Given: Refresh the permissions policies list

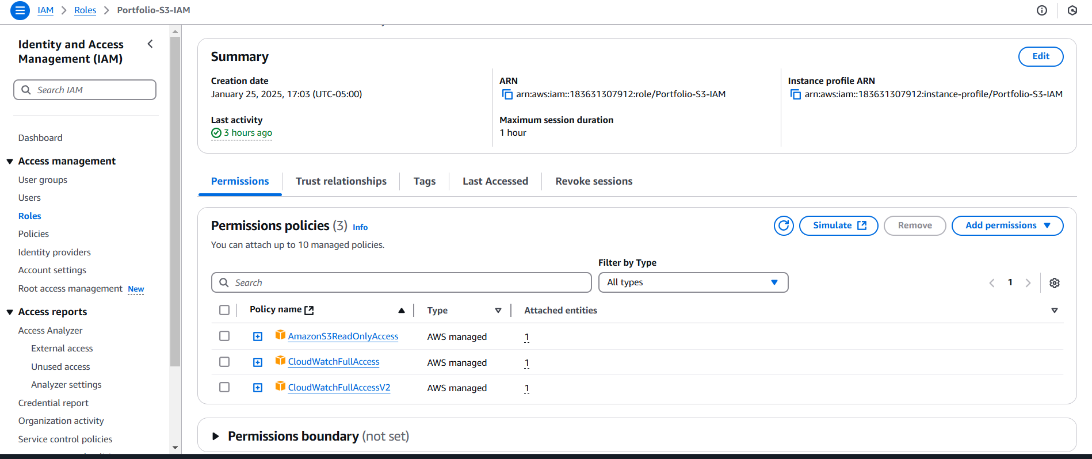Looking at the screenshot, I should point(784,225).
